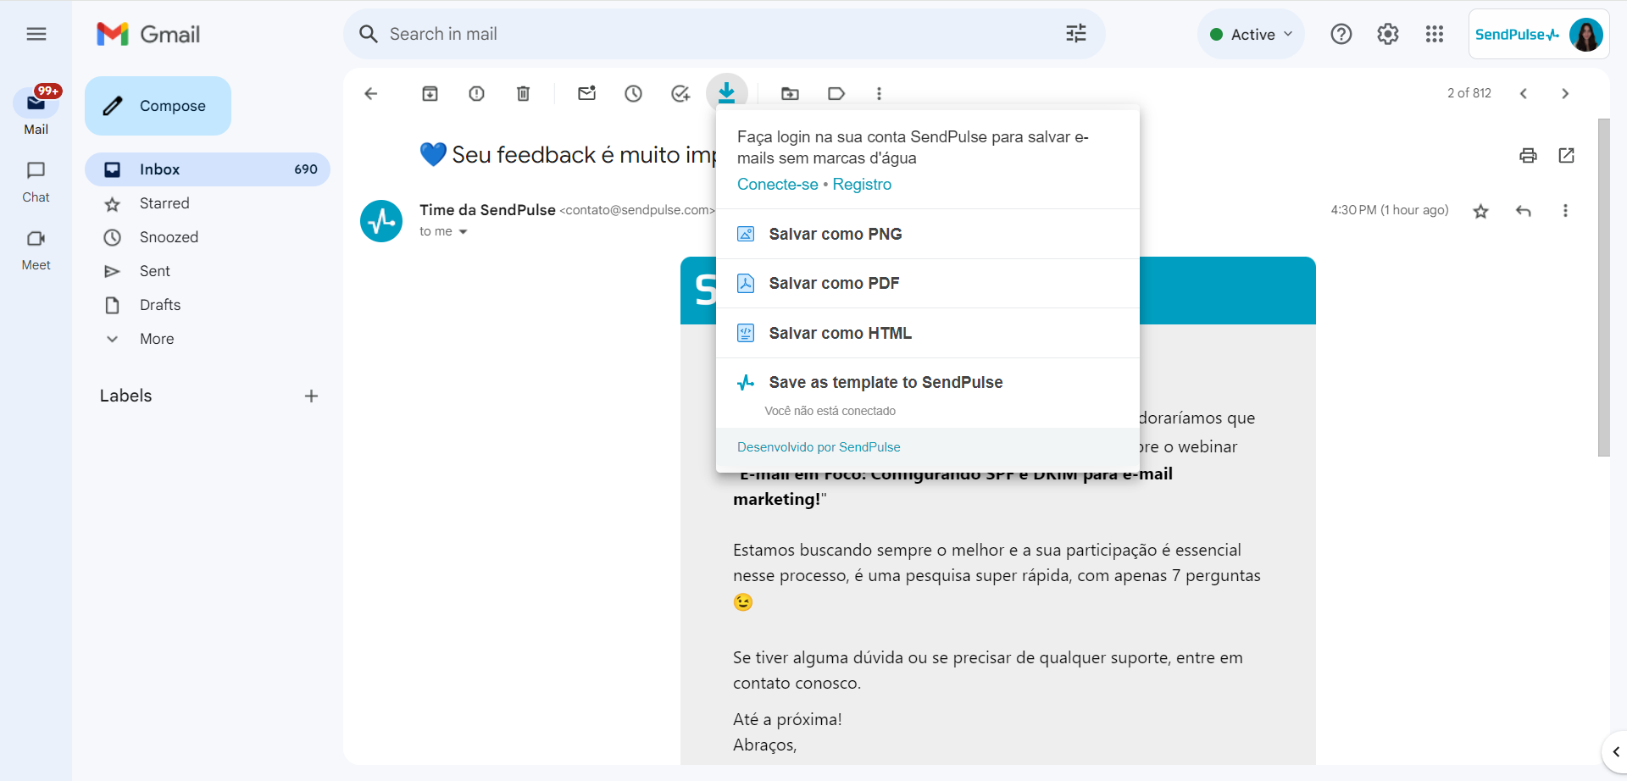The image size is (1627, 781).
Task: Open the Labels tag icon in toolbar
Action: (836, 93)
